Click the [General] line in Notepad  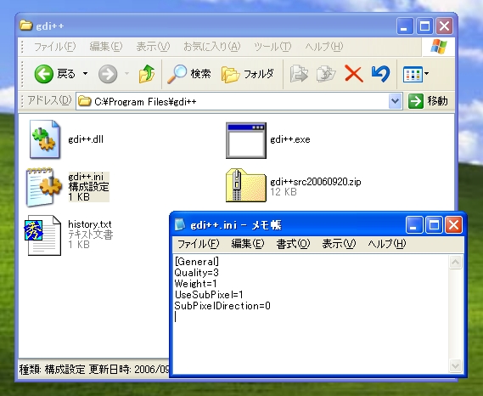(197, 262)
